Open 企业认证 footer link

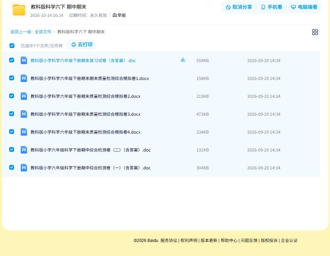point(289,241)
